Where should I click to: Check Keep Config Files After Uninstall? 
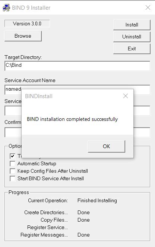pos(13,171)
